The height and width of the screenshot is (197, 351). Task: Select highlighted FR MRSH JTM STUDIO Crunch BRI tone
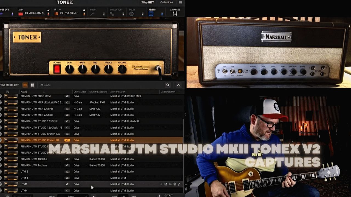point(91,140)
